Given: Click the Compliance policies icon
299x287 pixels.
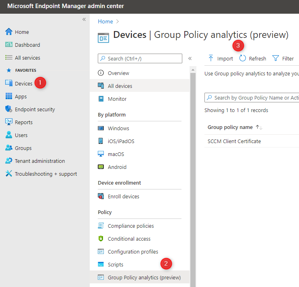Looking at the screenshot, I should pyautogui.click(x=101, y=225).
